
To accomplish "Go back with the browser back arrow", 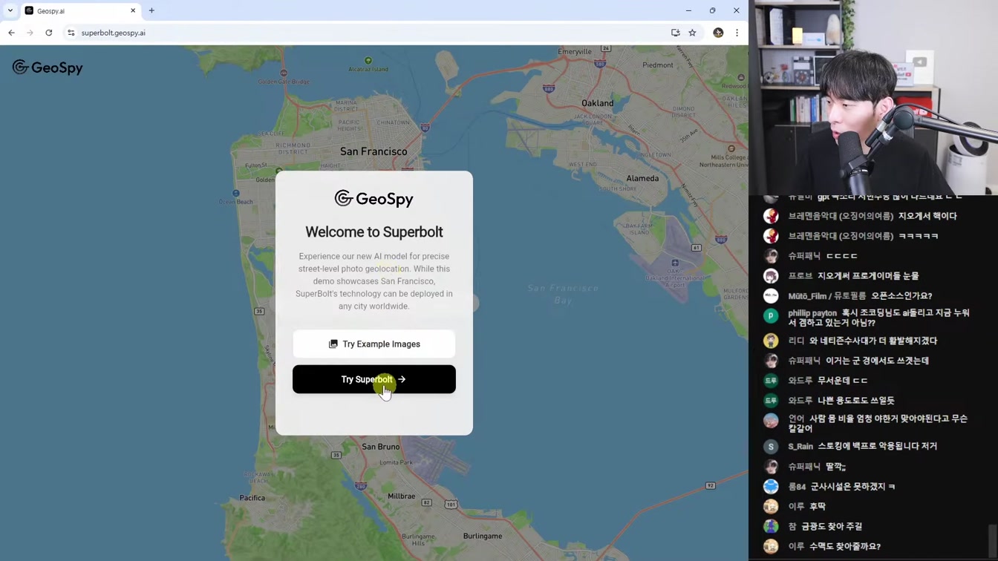I will (11, 33).
